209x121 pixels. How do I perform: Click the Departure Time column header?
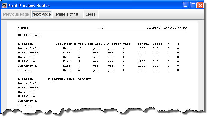point(61,79)
